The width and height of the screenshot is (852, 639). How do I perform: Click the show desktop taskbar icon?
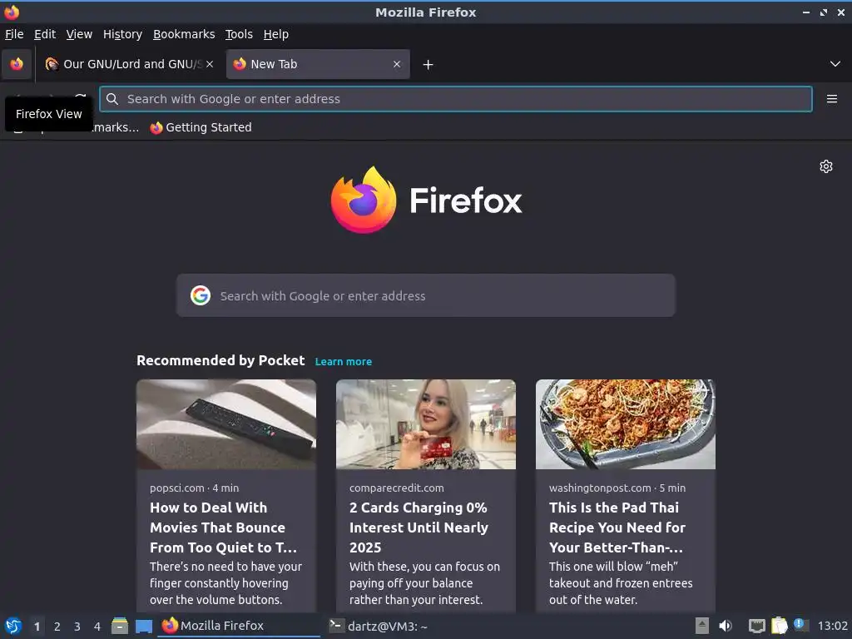coord(143,626)
